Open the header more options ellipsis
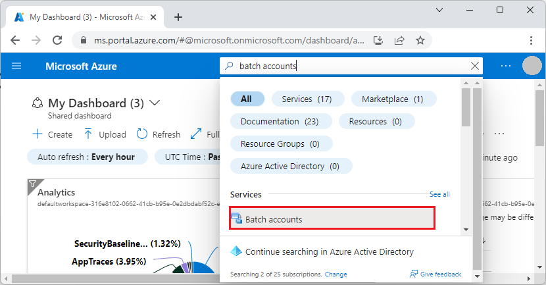The image size is (546, 285). tap(505, 66)
